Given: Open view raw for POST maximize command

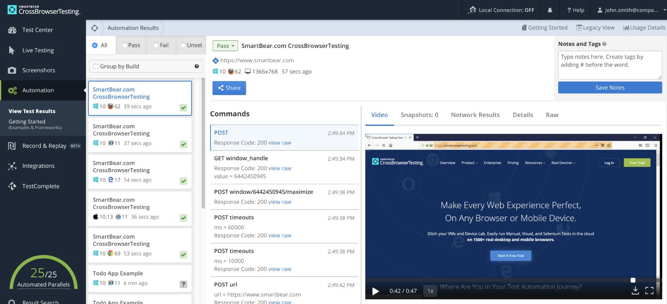Looking at the screenshot, I should [x=280, y=202].
